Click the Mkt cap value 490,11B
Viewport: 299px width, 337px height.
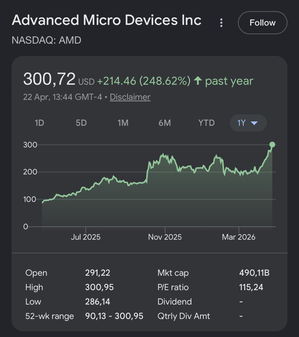[254, 273]
